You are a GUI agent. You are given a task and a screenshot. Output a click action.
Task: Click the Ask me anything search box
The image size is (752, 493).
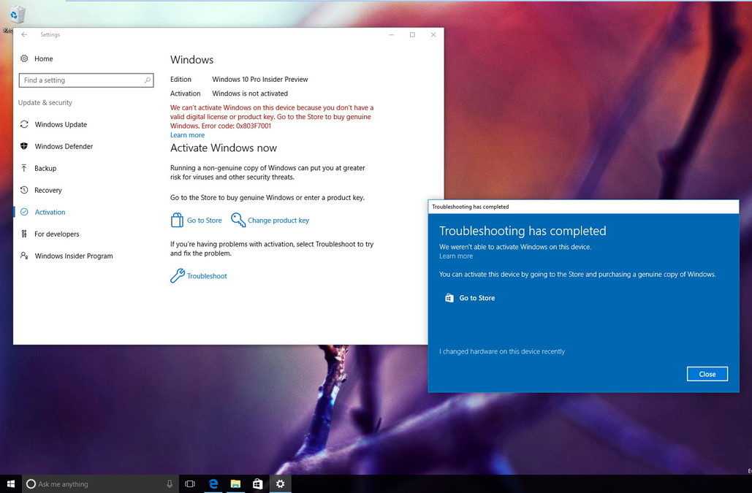[x=101, y=484]
